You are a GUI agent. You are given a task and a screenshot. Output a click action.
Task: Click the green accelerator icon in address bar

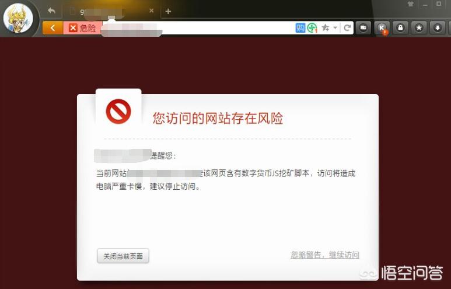[312, 28]
